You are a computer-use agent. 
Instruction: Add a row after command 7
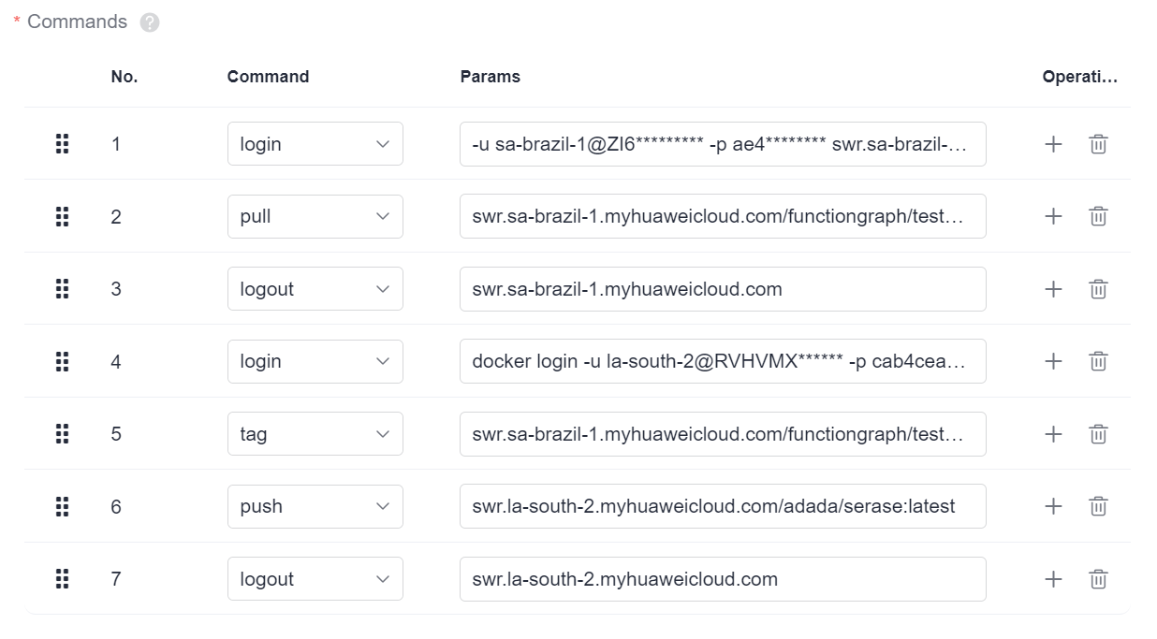pos(1053,579)
